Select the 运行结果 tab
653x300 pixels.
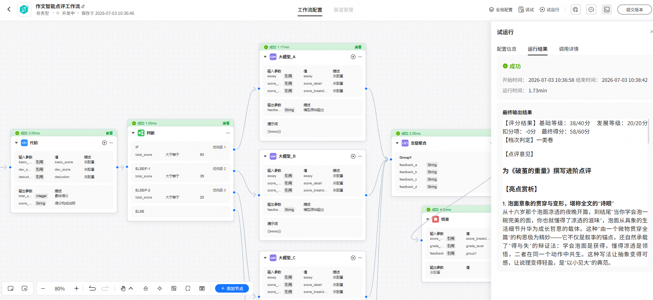coord(538,49)
